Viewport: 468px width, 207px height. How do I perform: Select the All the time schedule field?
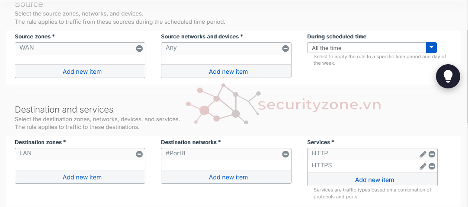coord(366,48)
